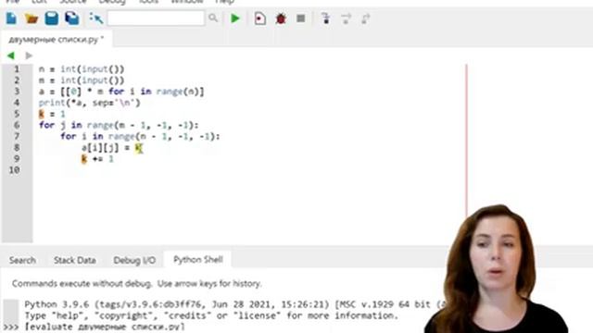Click the step over debugger icon
Viewport: 593px width, 333px height.
click(346, 18)
